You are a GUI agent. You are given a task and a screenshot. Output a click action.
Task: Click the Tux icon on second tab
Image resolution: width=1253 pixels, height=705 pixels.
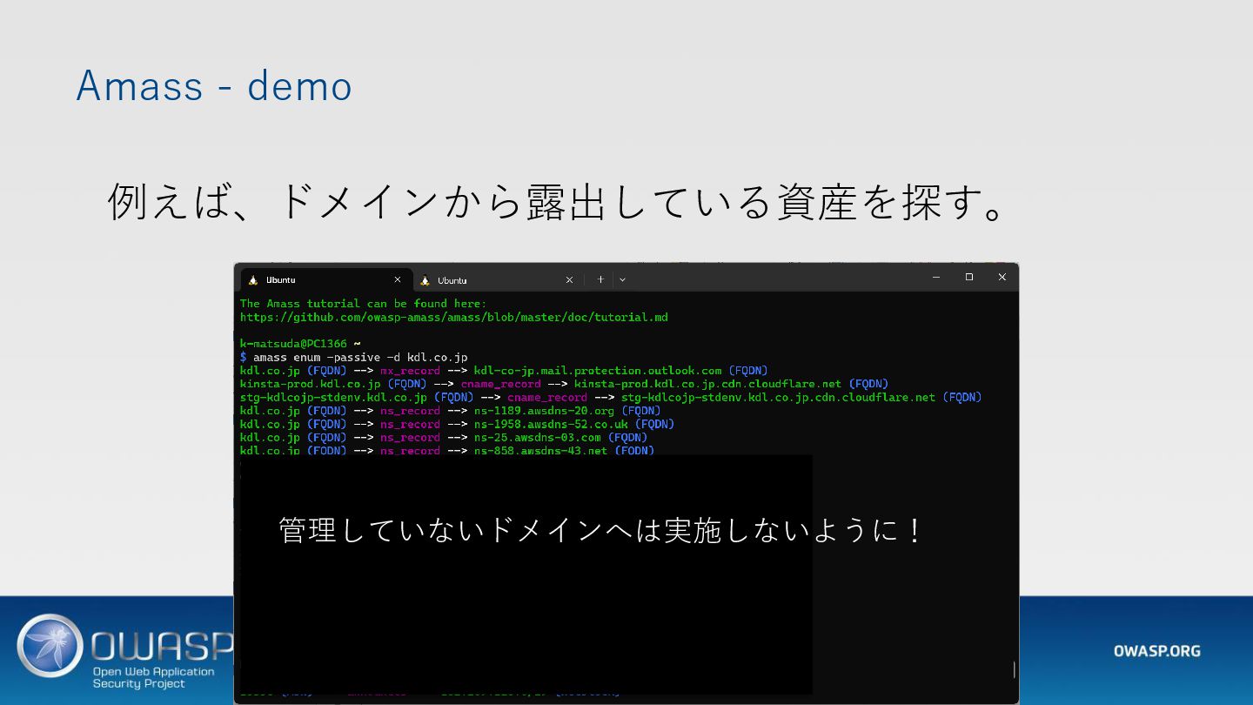point(425,280)
